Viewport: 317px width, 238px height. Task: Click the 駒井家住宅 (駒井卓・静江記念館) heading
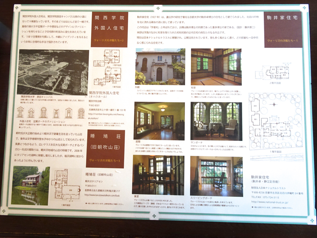(x=265, y=179)
